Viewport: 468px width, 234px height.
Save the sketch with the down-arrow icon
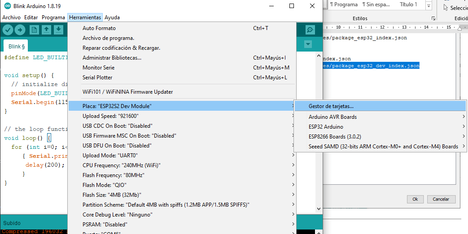(58, 30)
